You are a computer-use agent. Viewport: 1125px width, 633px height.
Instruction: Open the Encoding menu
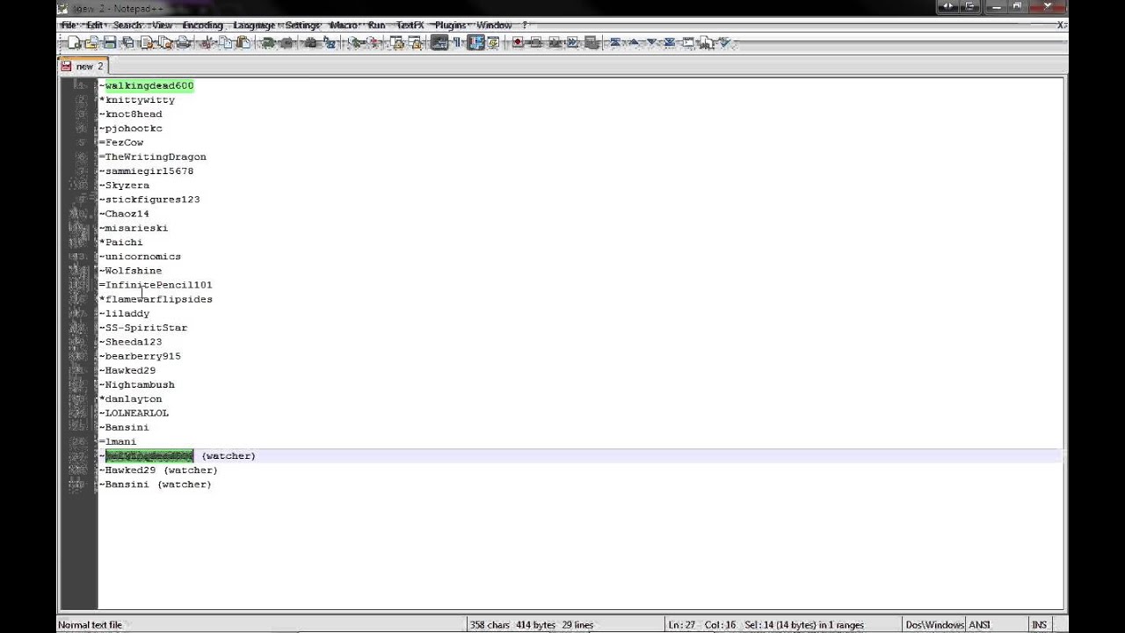(202, 25)
